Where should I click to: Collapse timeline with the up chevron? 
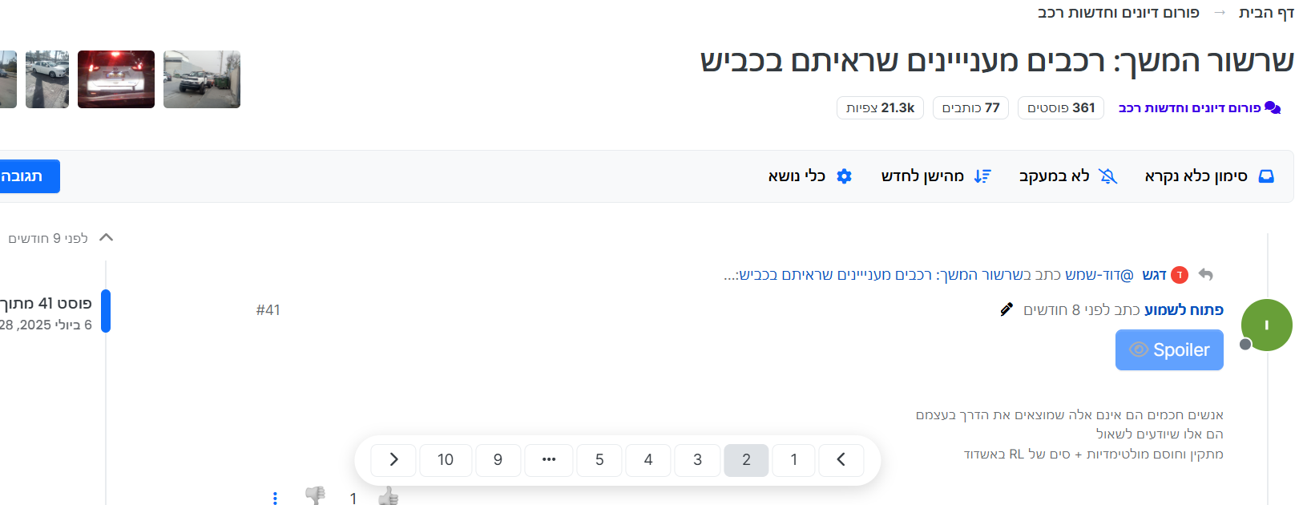106,238
